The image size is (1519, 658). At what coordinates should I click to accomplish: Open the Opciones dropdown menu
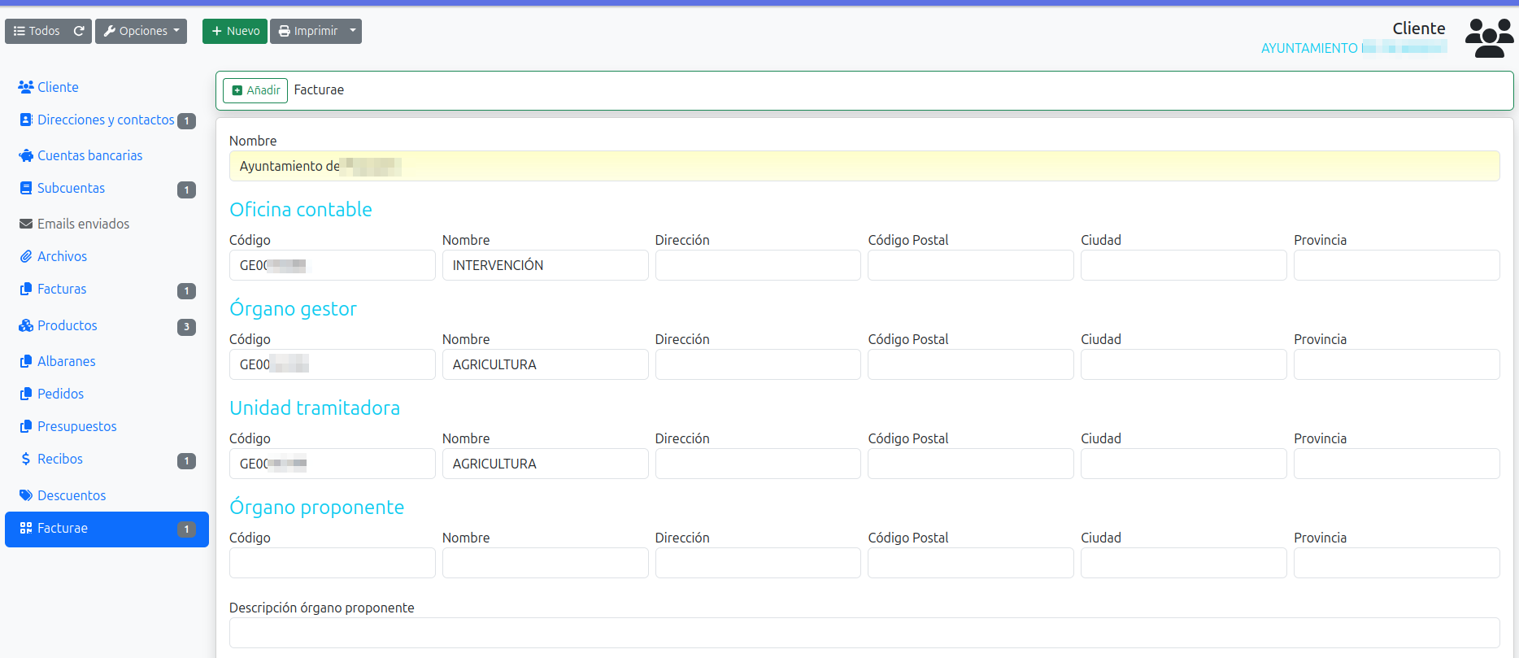point(141,31)
